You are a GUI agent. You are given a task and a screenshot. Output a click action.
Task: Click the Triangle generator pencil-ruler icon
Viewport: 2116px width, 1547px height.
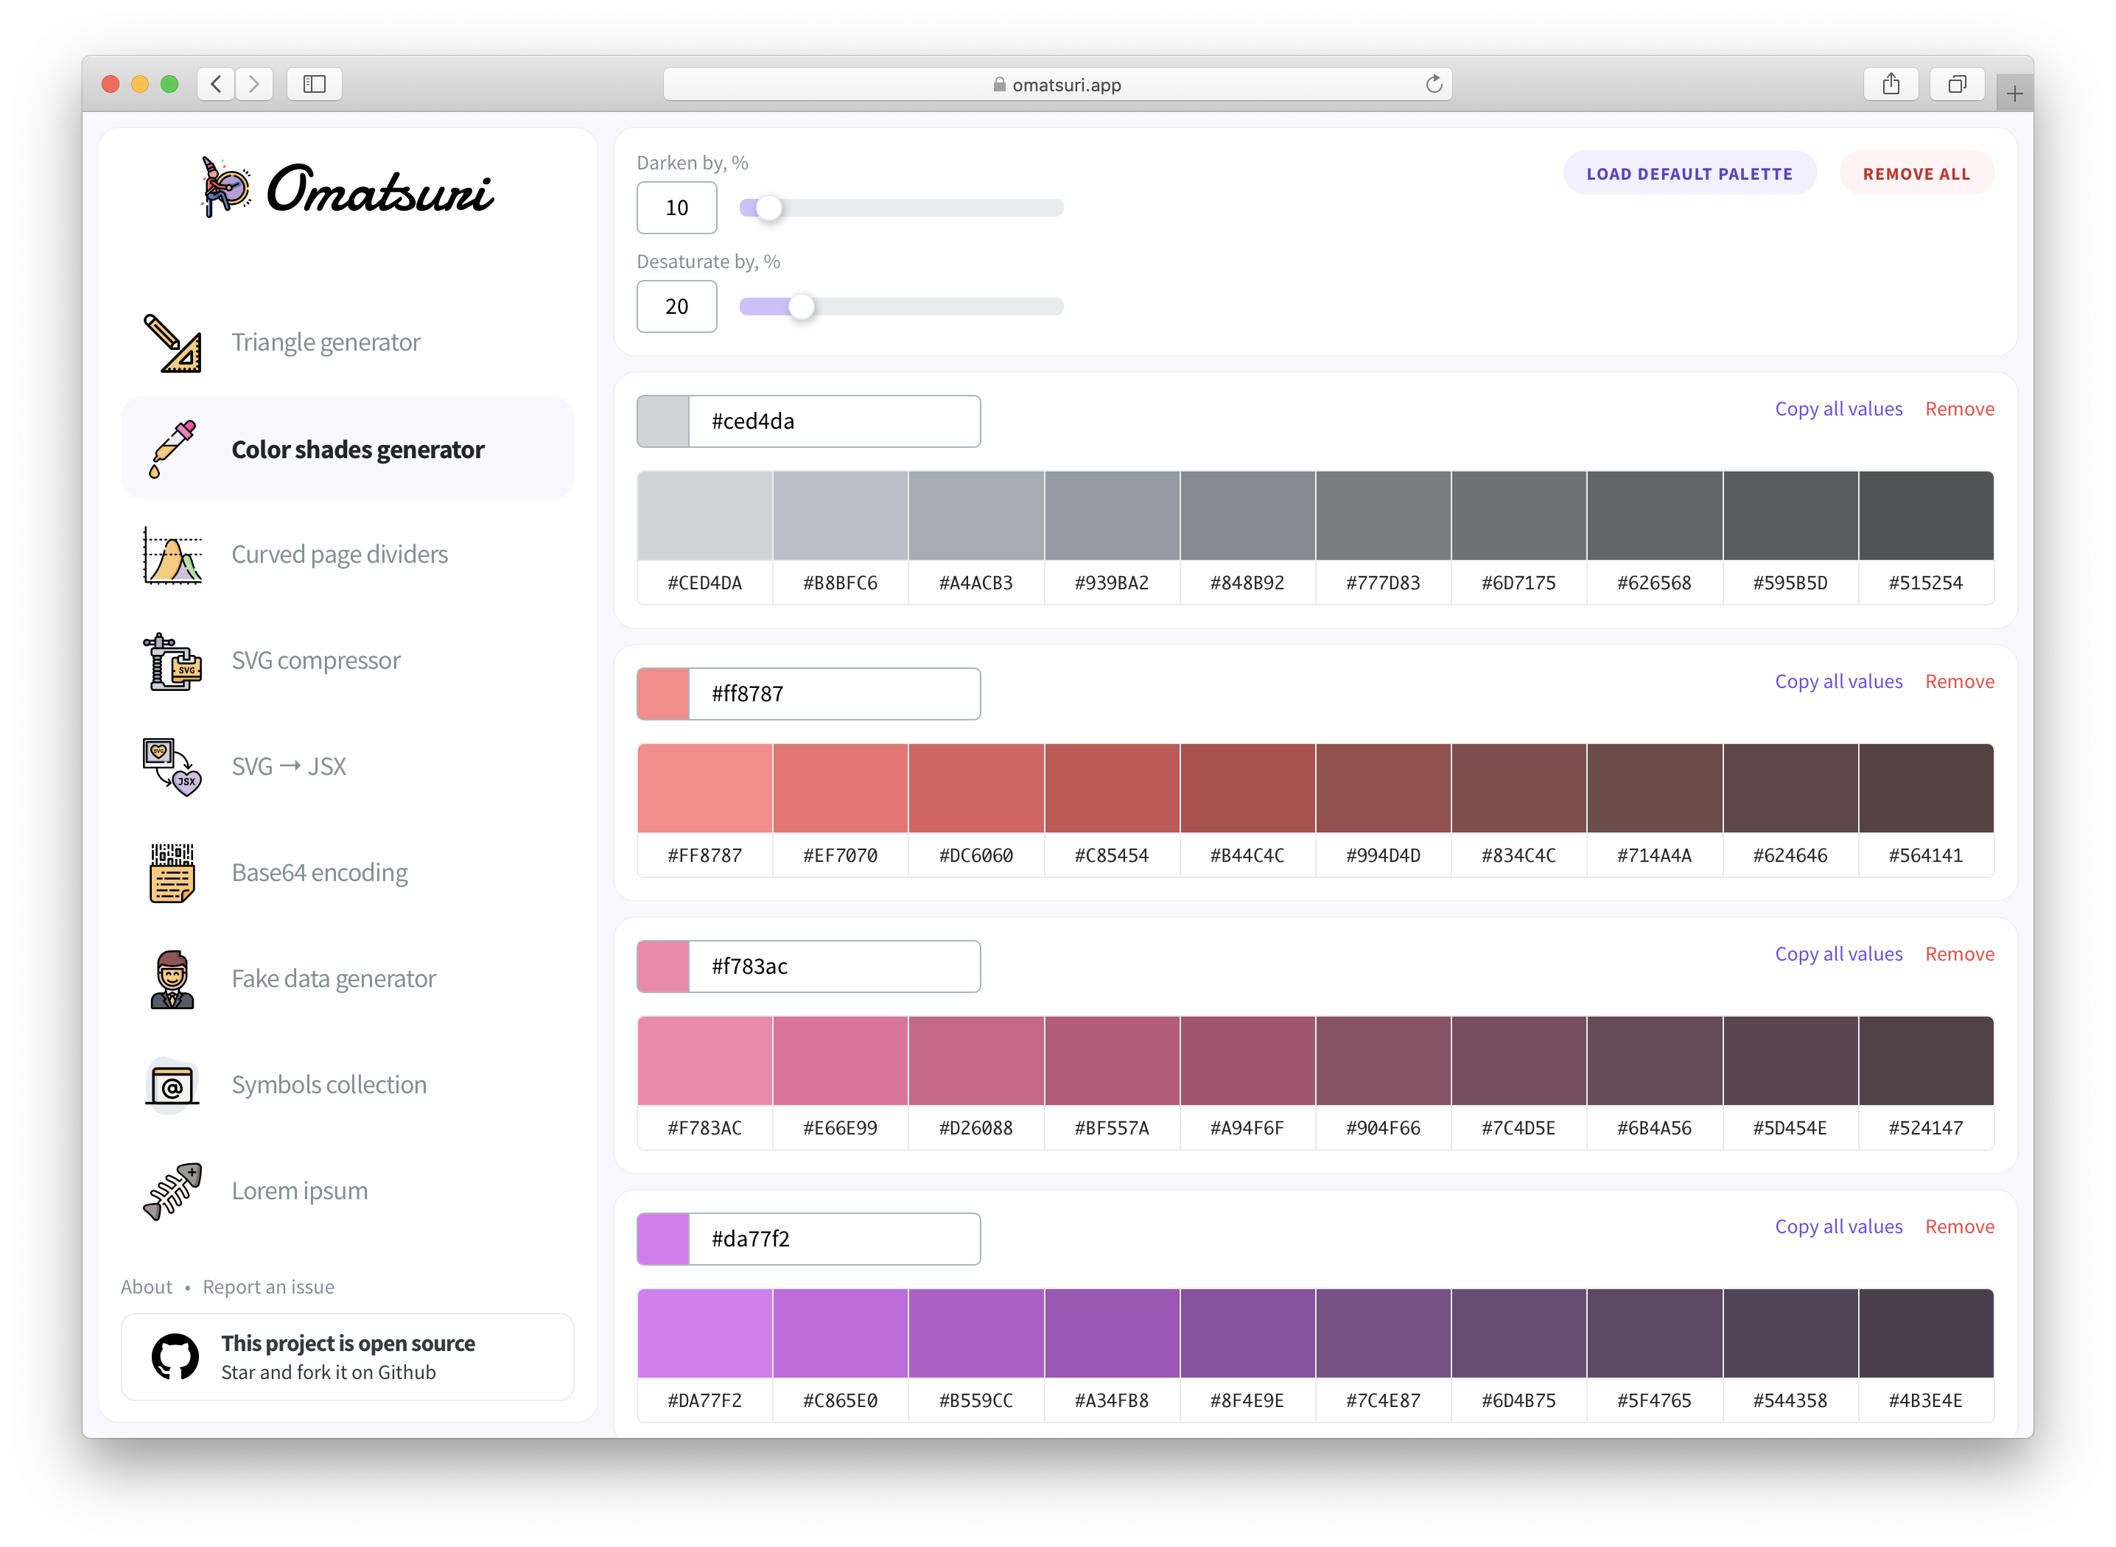tap(172, 343)
